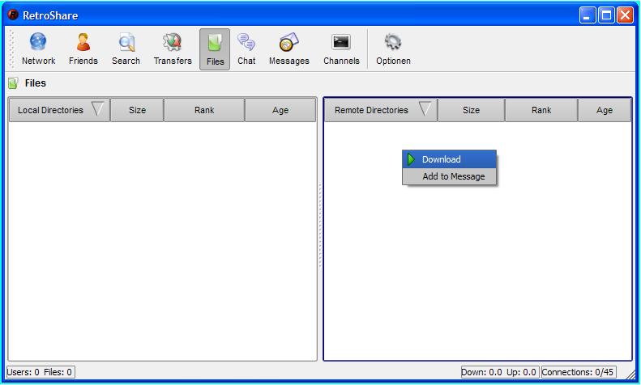The width and height of the screenshot is (641, 385).
Task: Select the Files toolbar icon
Action: coord(215,49)
